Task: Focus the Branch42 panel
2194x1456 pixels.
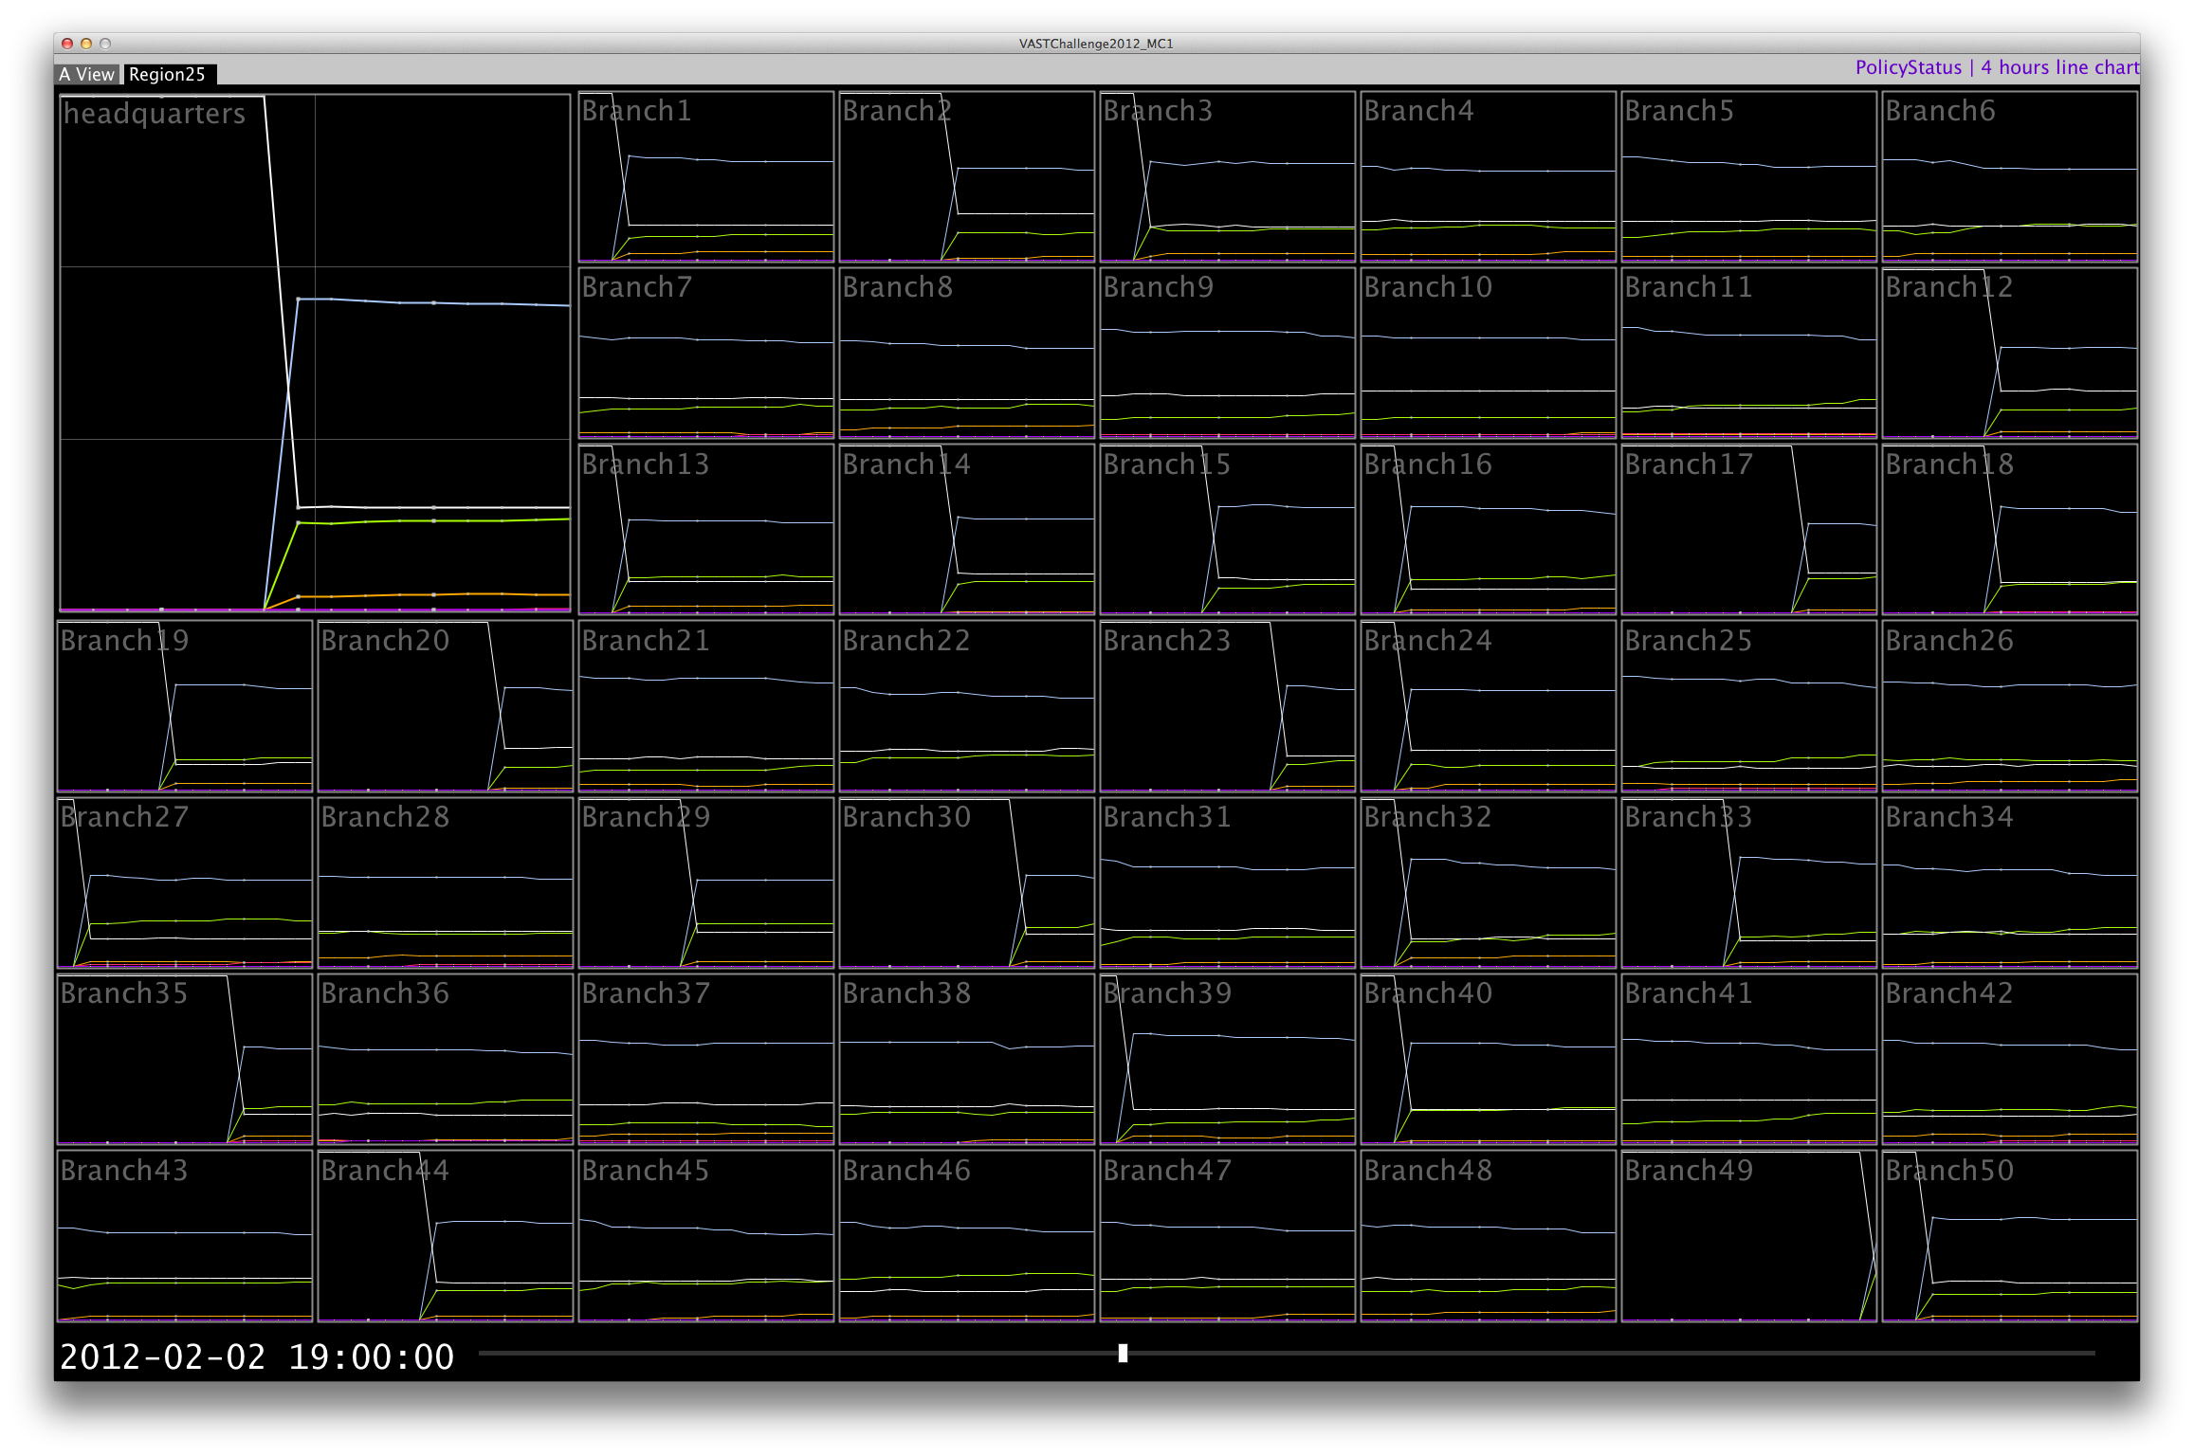Action: coord(2010,1059)
